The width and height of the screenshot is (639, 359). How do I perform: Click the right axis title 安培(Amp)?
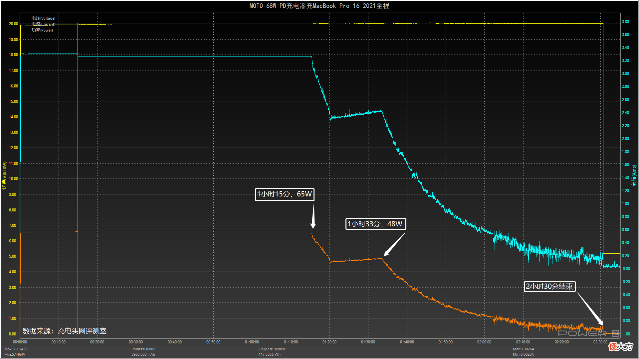pyautogui.click(x=634, y=175)
